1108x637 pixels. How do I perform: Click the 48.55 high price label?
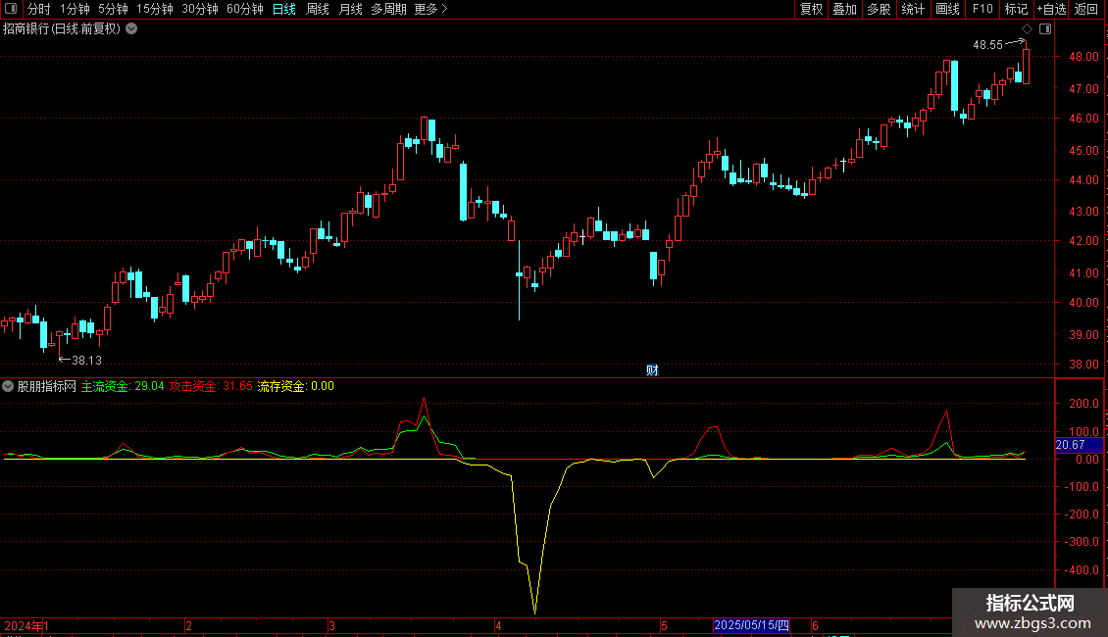pos(987,45)
